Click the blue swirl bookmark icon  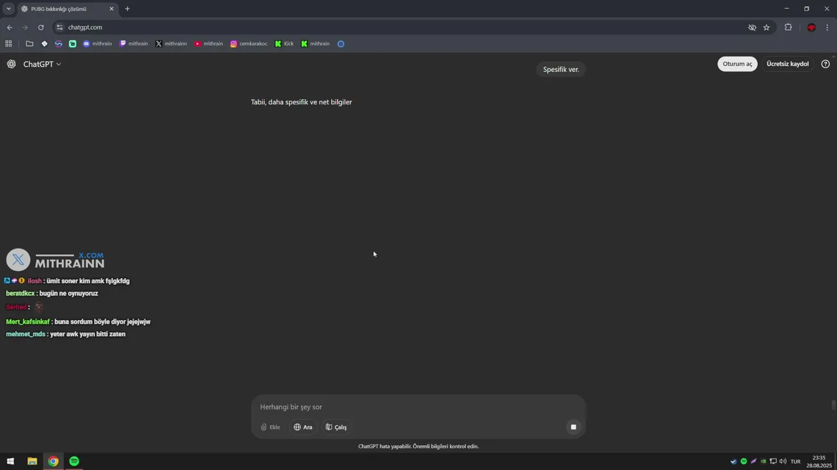[58, 44]
